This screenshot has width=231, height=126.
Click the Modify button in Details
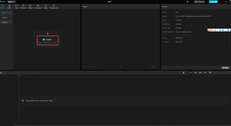[x=225, y=67]
